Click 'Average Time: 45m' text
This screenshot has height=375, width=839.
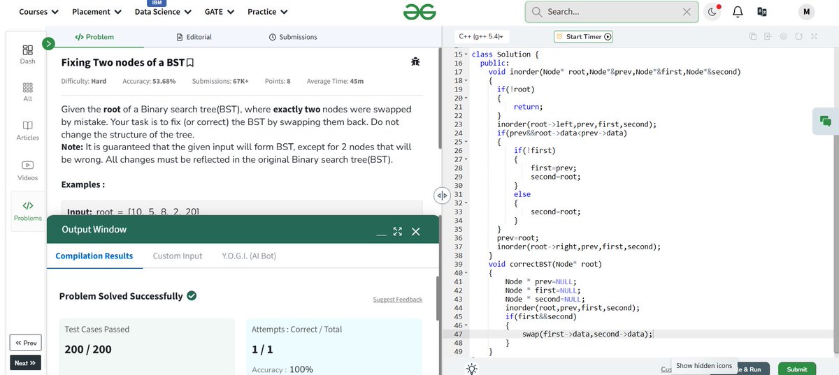click(x=335, y=81)
